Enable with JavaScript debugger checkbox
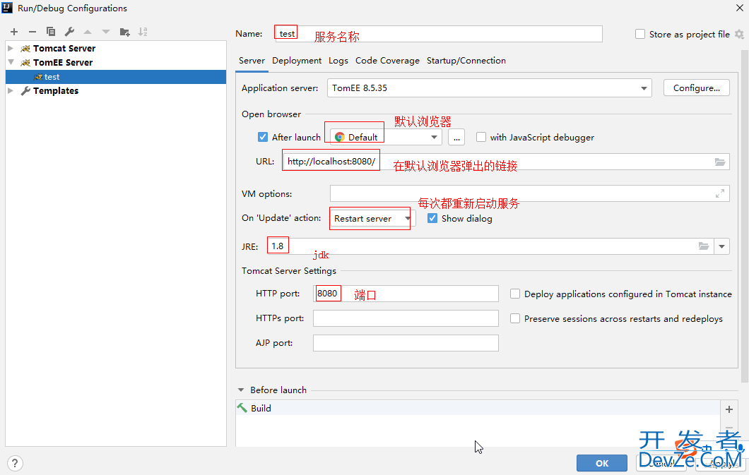 point(481,138)
